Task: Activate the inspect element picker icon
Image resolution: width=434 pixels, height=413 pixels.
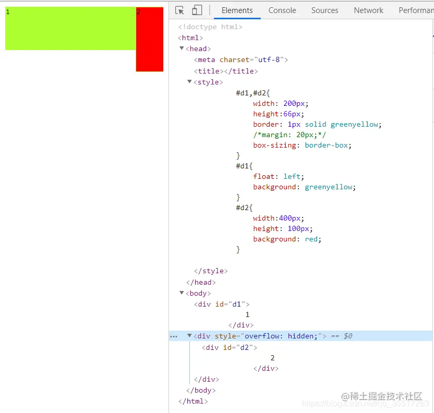Action: [x=179, y=10]
